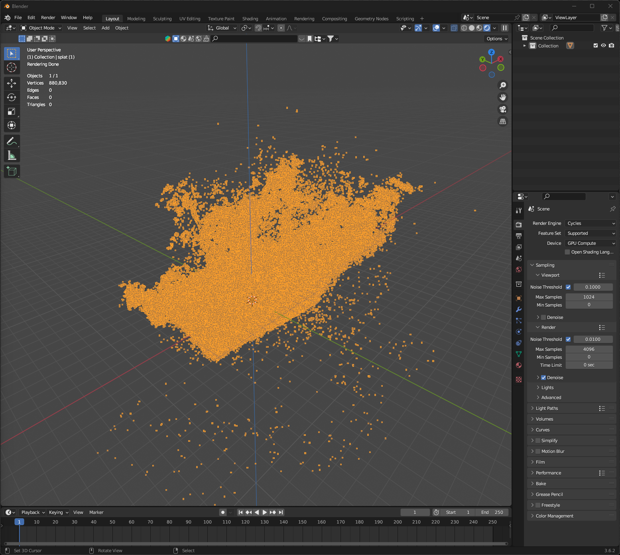Click the viewport zoom magnifier icon

pyautogui.click(x=503, y=85)
